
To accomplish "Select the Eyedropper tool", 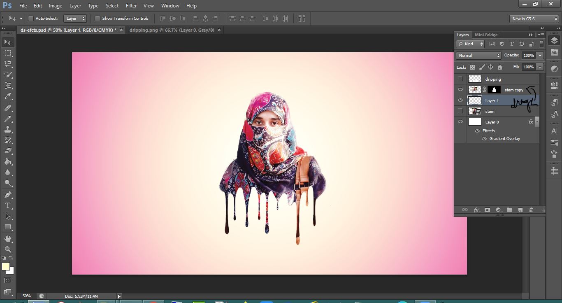I will [x=8, y=96].
